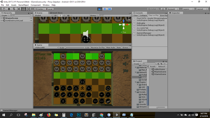Collapse the Plugins folder
Screen dimensions: 210x118
tap(135, 82)
